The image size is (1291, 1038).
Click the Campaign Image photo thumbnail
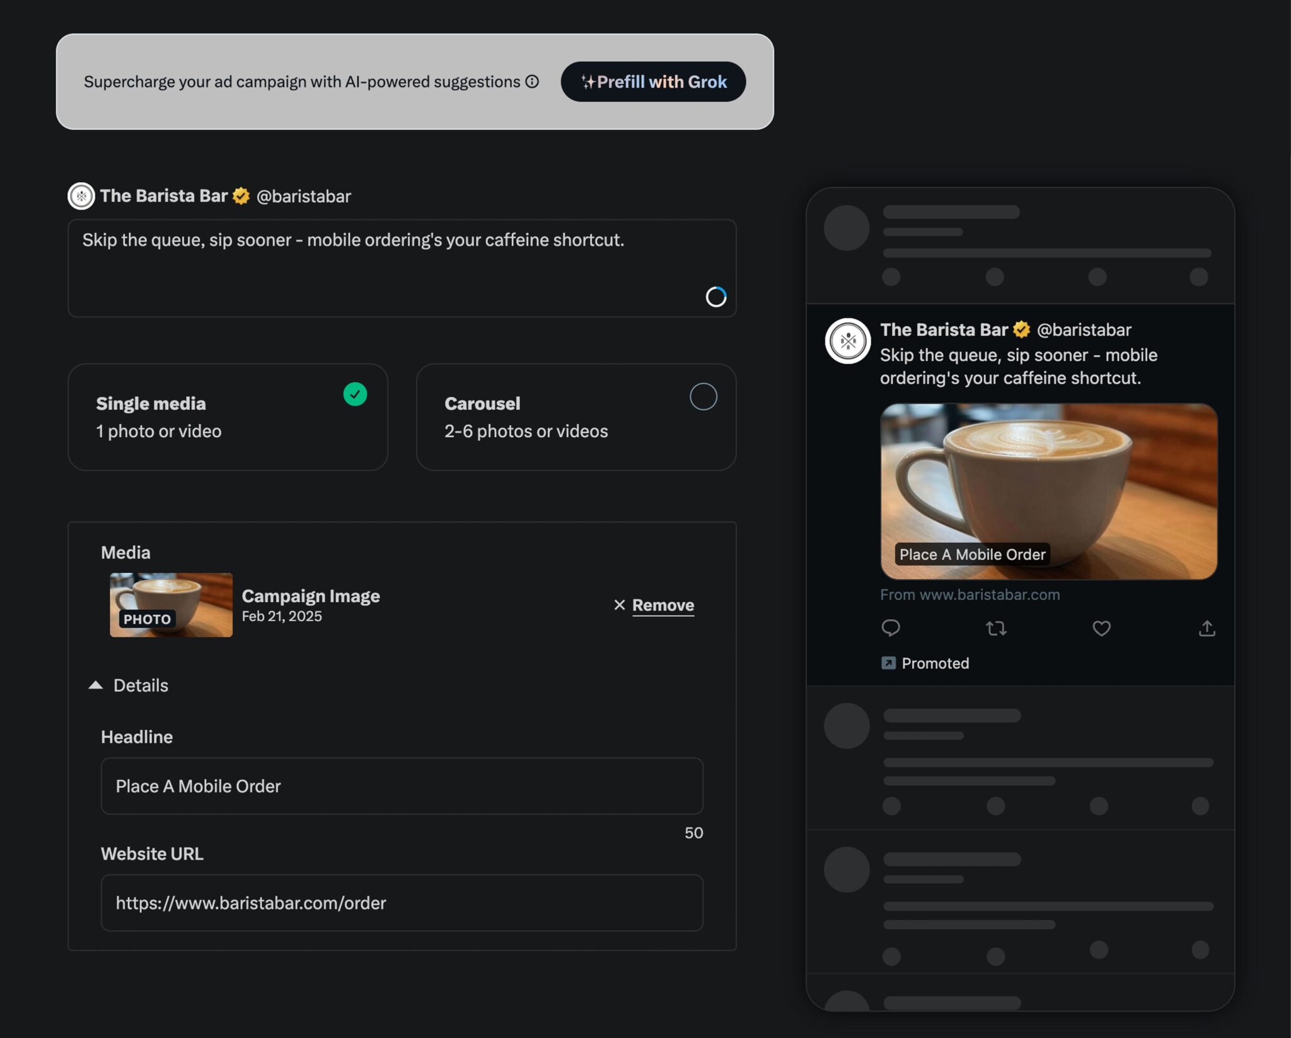click(170, 605)
